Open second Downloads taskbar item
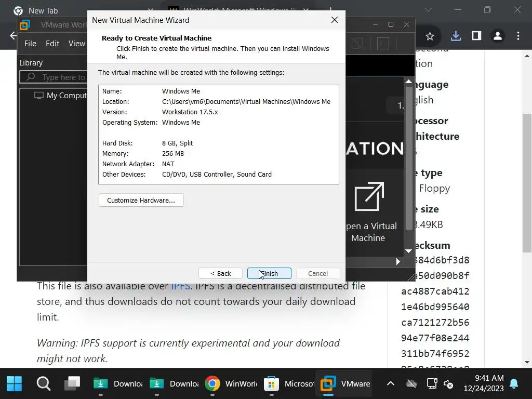This screenshot has width=532, height=399. [174, 384]
